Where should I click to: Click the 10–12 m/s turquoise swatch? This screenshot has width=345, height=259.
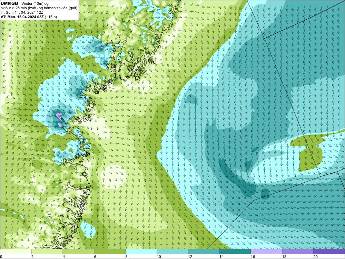pos(172,251)
